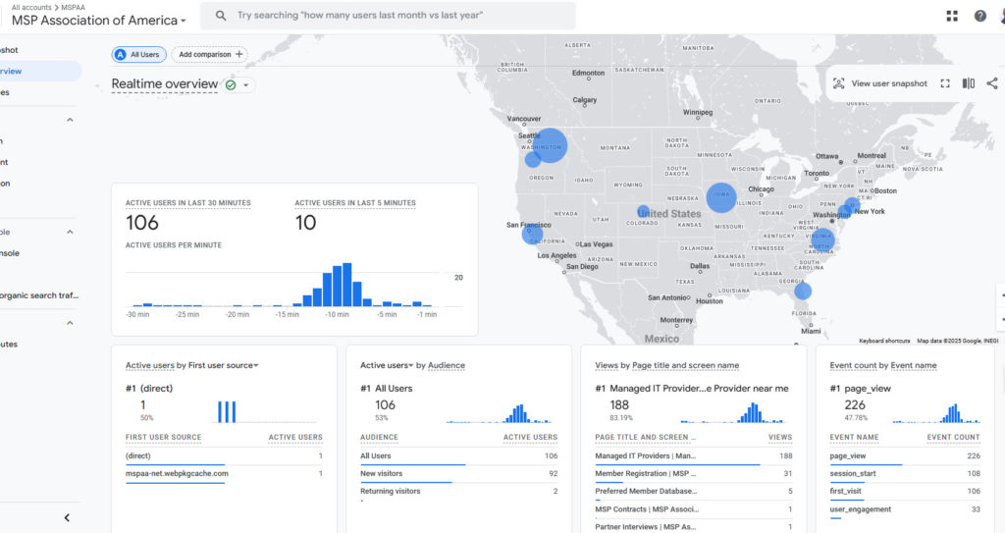Click the Keyboard shortcuts map link
1005x533 pixels.
tap(884, 341)
